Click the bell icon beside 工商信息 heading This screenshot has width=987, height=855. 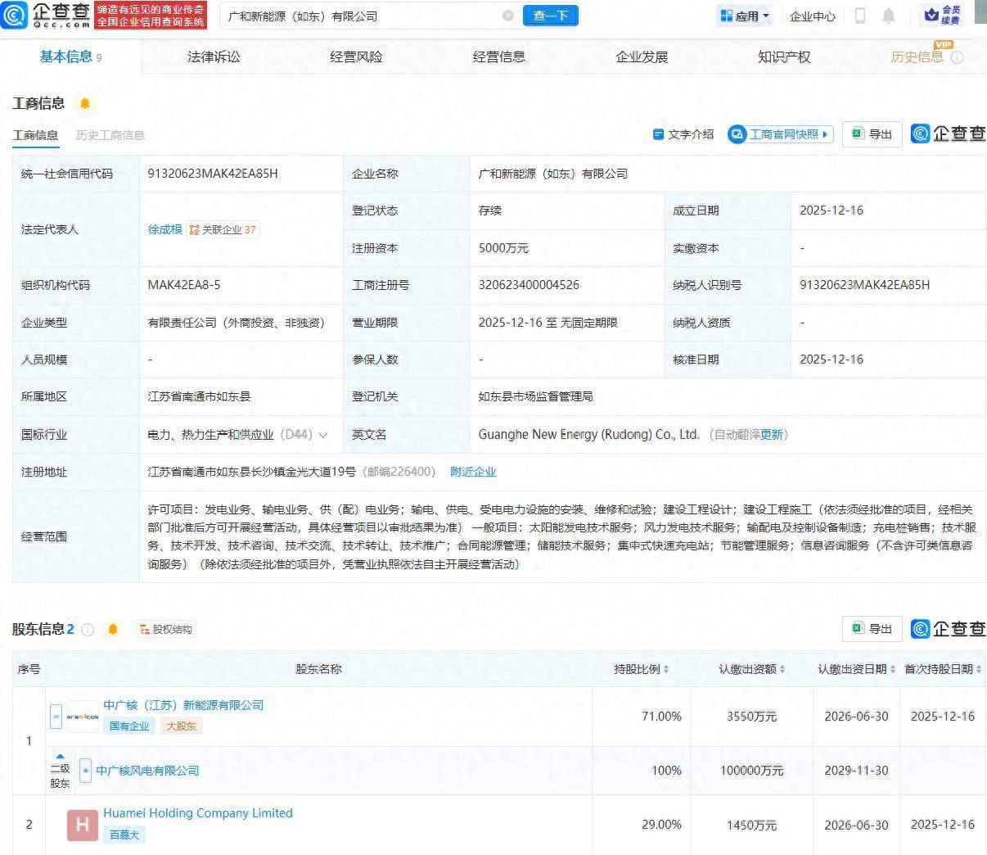(84, 103)
